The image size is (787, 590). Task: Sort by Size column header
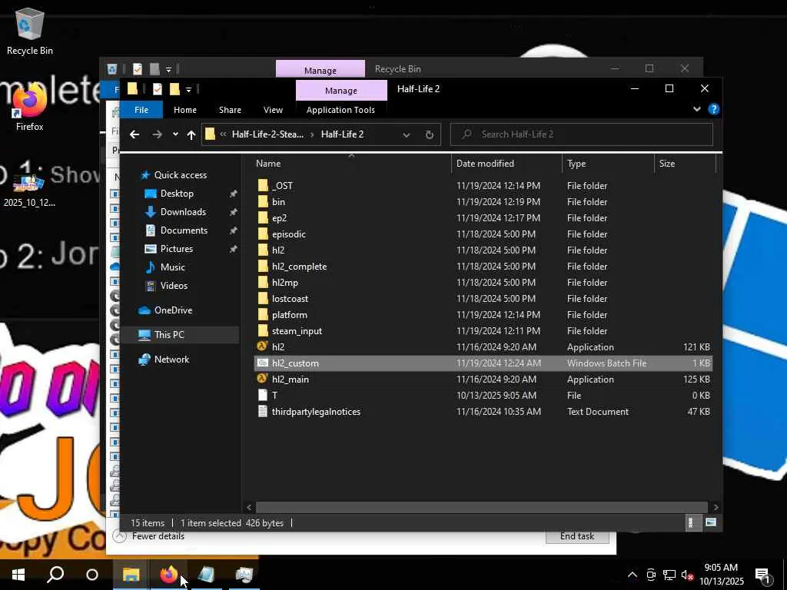tap(685, 164)
